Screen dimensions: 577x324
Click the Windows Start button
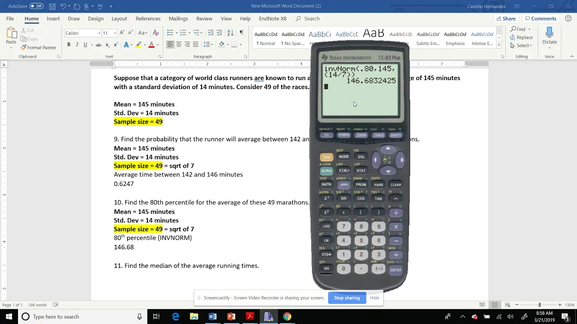point(9,317)
